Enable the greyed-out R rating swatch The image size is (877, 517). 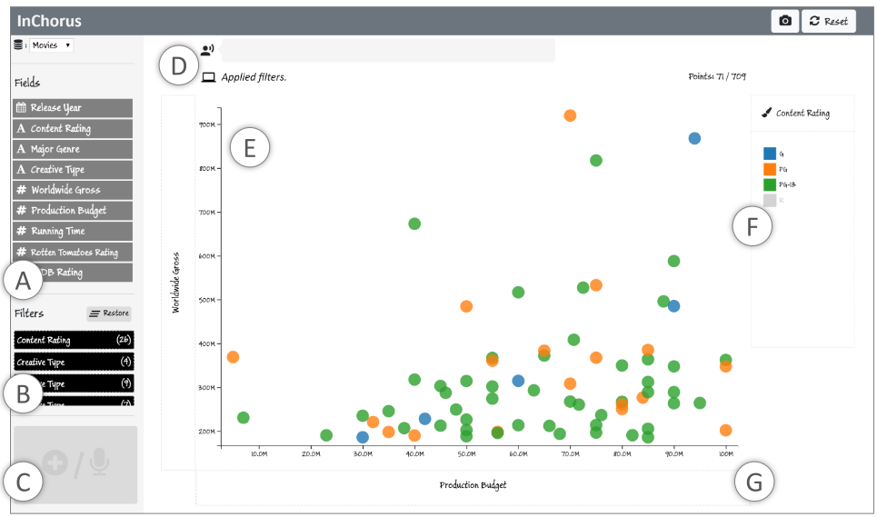(770, 200)
